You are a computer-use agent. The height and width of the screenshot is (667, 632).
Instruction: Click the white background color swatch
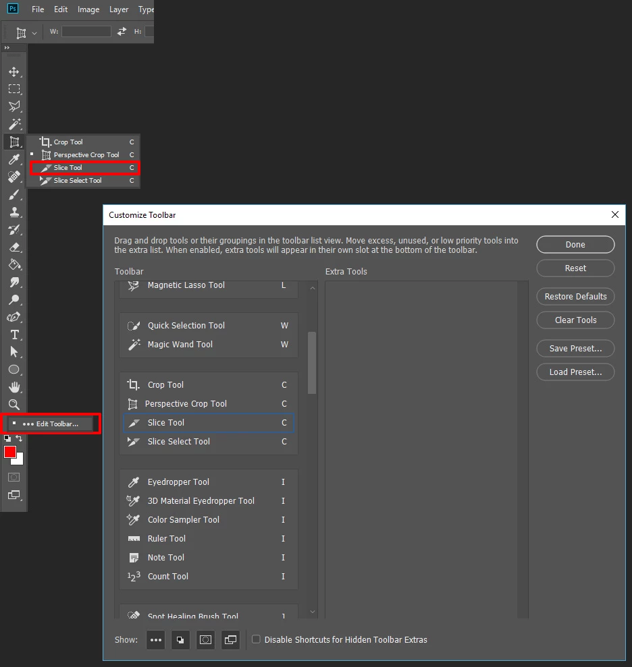coord(19,461)
